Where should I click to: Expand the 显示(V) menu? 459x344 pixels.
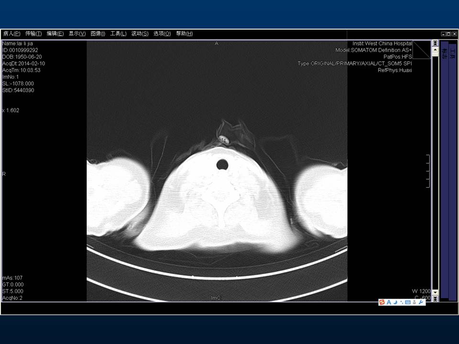point(77,33)
